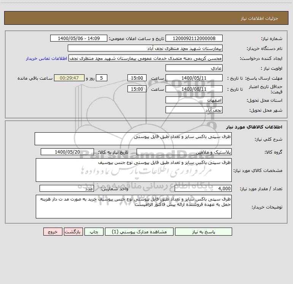Screen dimensions: 293x284
Task: Click remaining days field showing 5
Action: tap(102, 78)
